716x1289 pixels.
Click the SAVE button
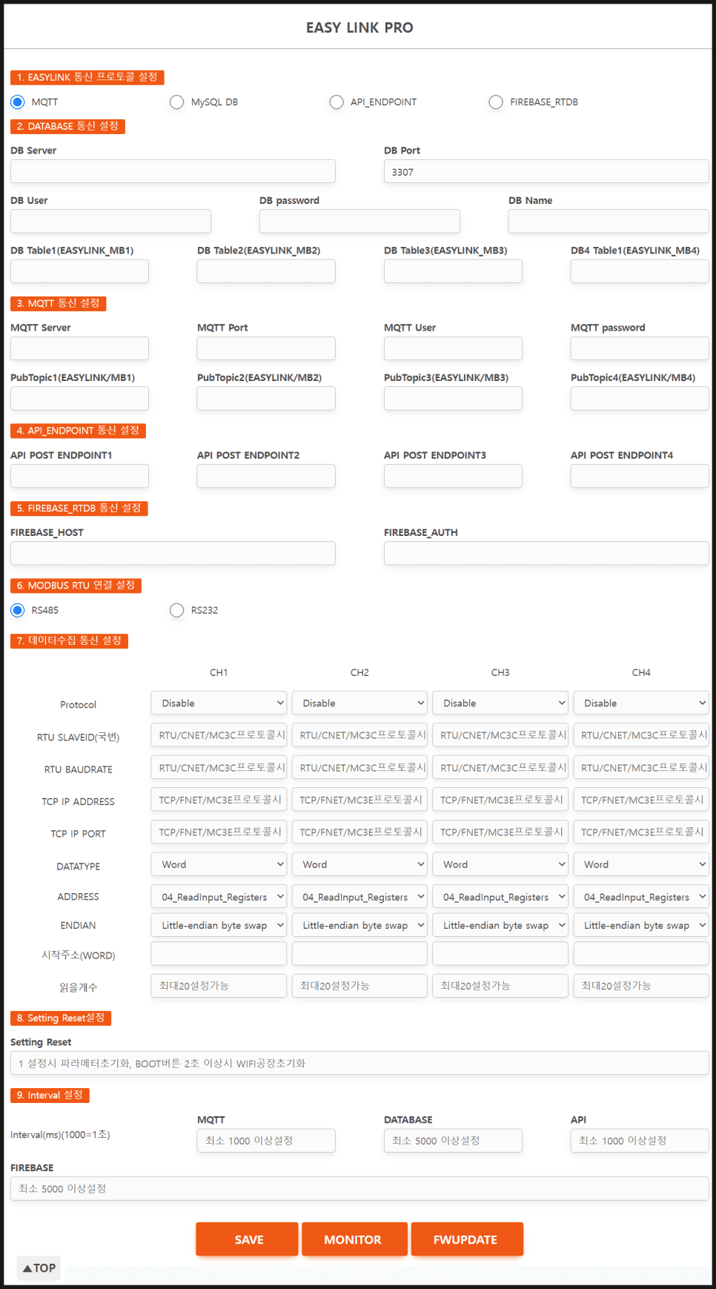point(248,1239)
